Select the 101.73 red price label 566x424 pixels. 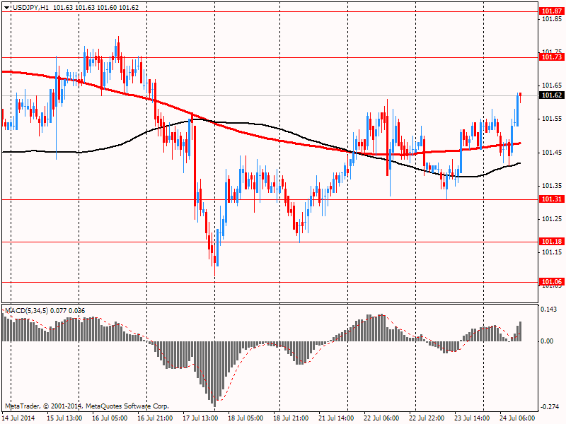[x=551, y=57]
